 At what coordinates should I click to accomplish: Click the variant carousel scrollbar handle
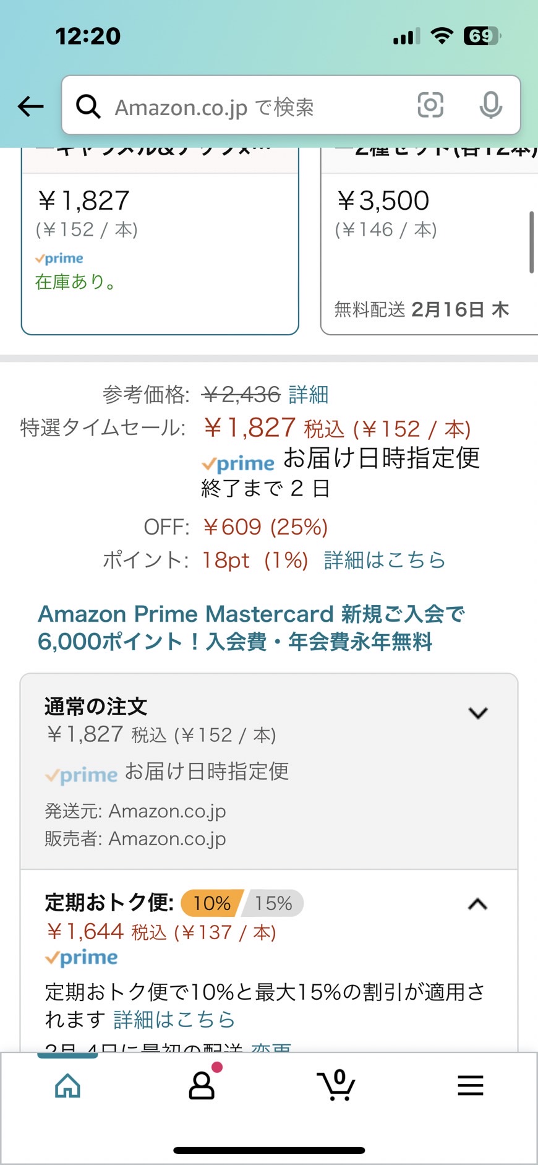tap(531, 242)
